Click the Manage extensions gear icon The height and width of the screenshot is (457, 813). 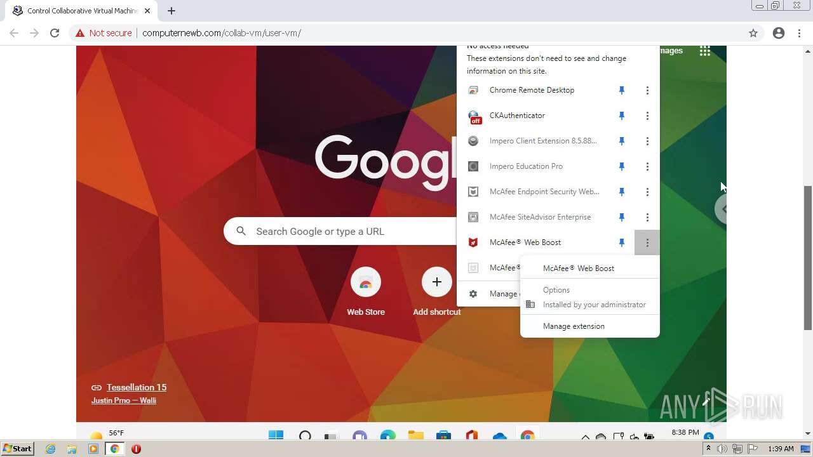coord(473,294)
